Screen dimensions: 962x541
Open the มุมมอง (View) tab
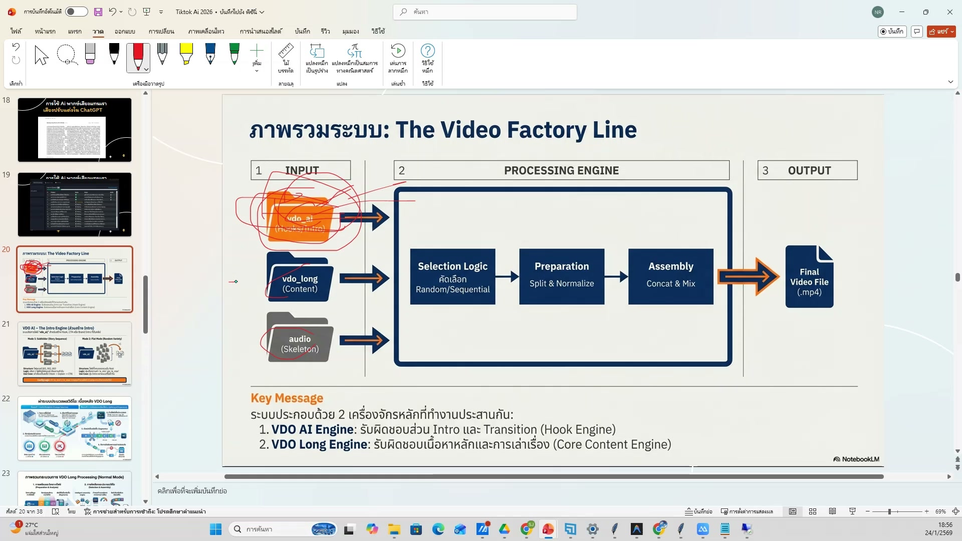(350, 31)
